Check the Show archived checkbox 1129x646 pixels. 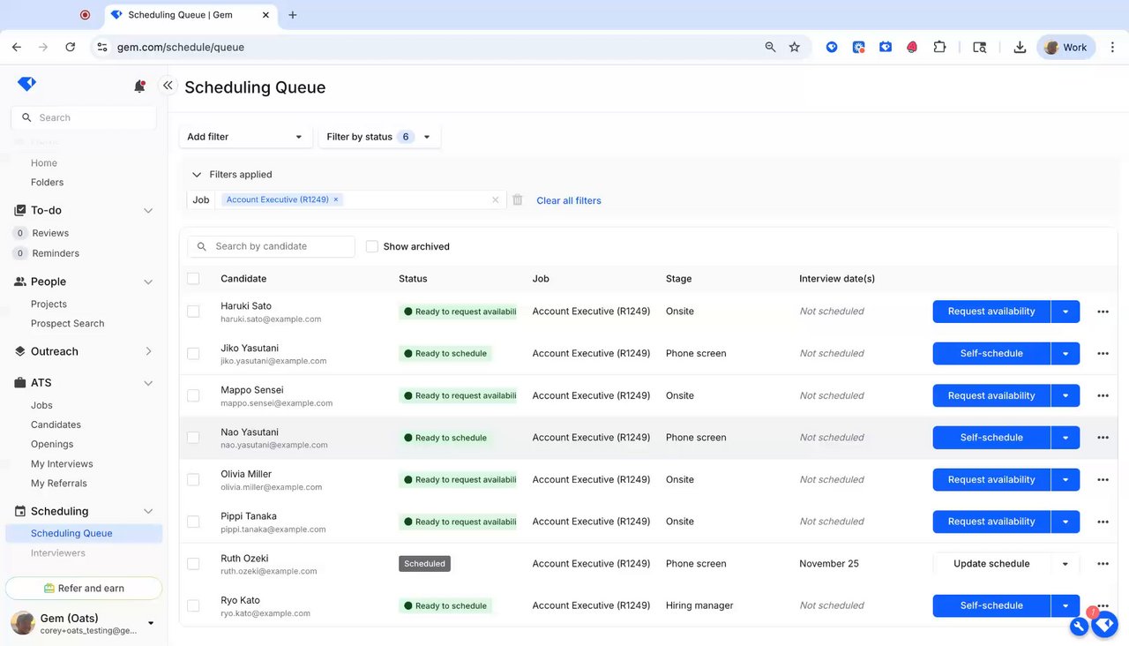[372, 247]
